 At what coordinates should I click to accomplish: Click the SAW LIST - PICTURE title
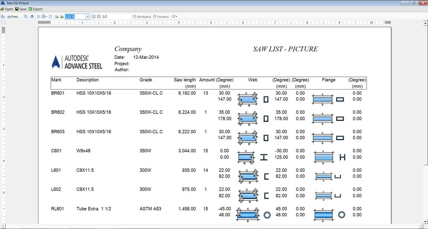285,49
